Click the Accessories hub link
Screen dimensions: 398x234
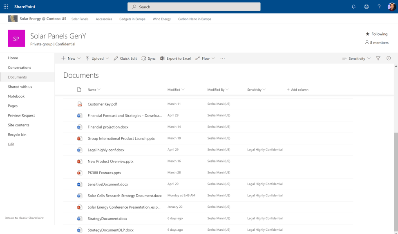tap(104, 19)
